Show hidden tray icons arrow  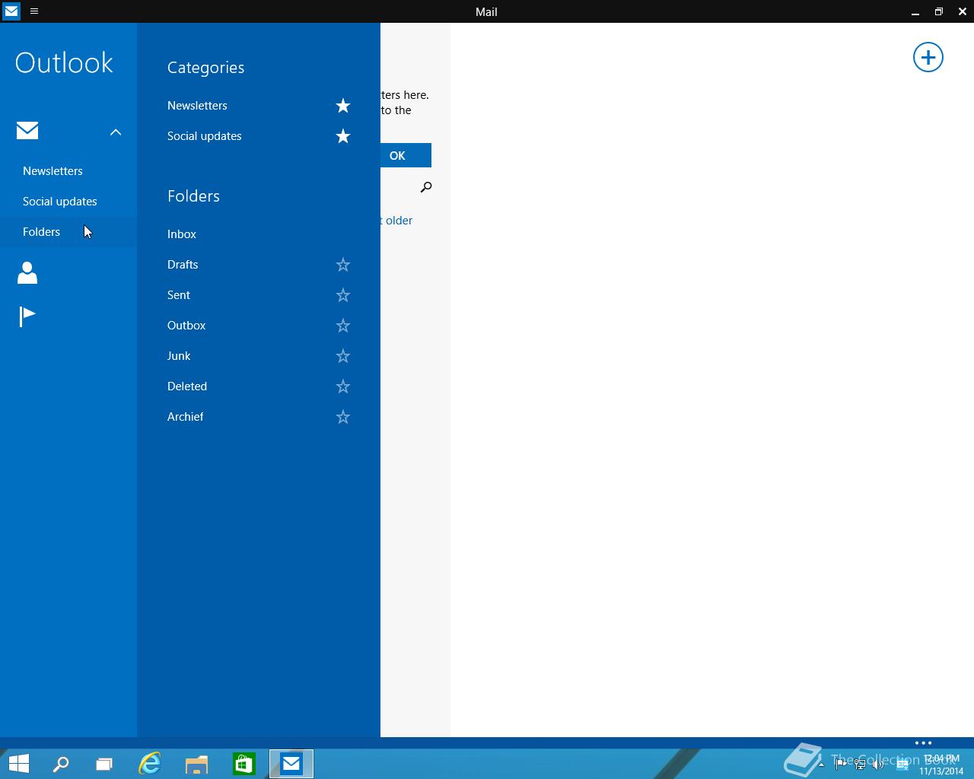[821, 765]
